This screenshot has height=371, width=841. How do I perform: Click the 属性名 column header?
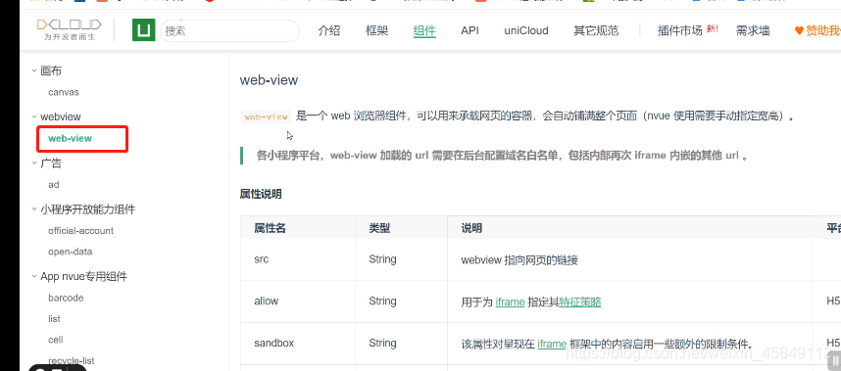pos(270,229)
